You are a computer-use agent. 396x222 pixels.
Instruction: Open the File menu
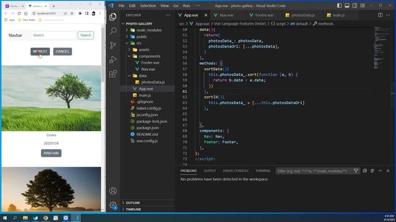121,6
